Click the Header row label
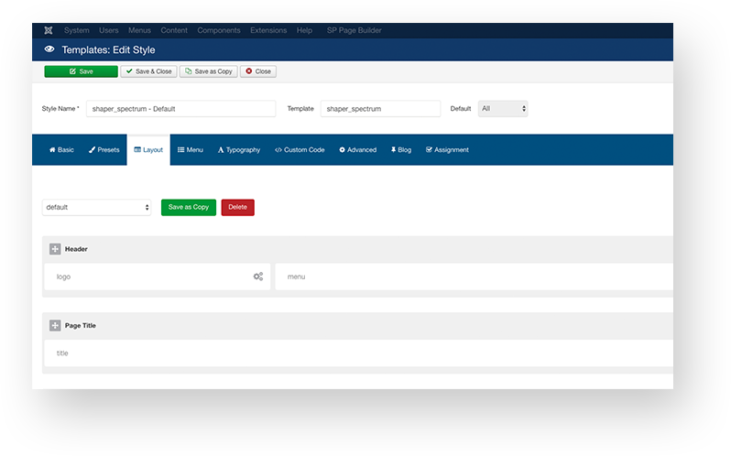Viewport: 731px width, 456px height. [76, 249]
